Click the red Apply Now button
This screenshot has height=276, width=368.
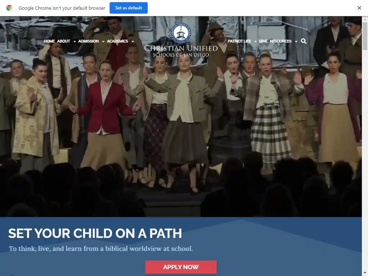click(x=181, y=267)
